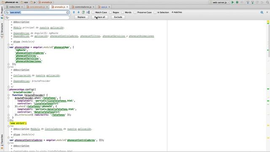Open web-server.js run configuration dropdown
The image size is (270, 152).
(x=219, y=2)
